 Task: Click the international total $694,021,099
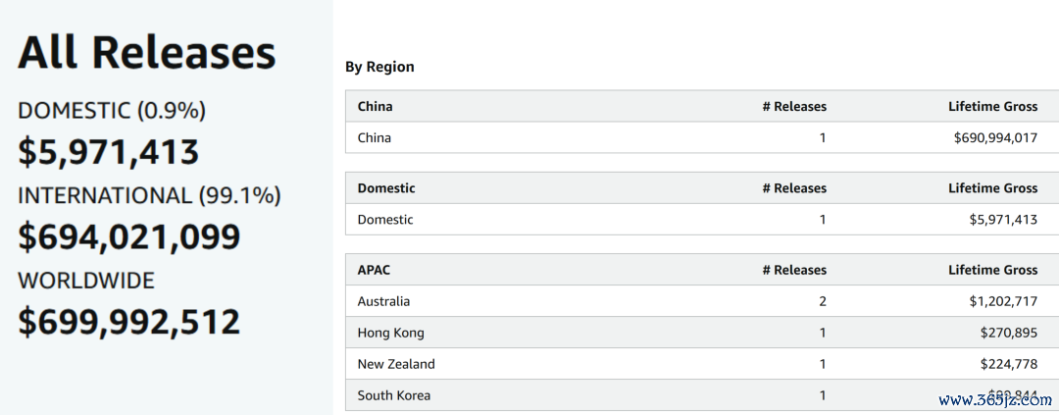[129, 236]
